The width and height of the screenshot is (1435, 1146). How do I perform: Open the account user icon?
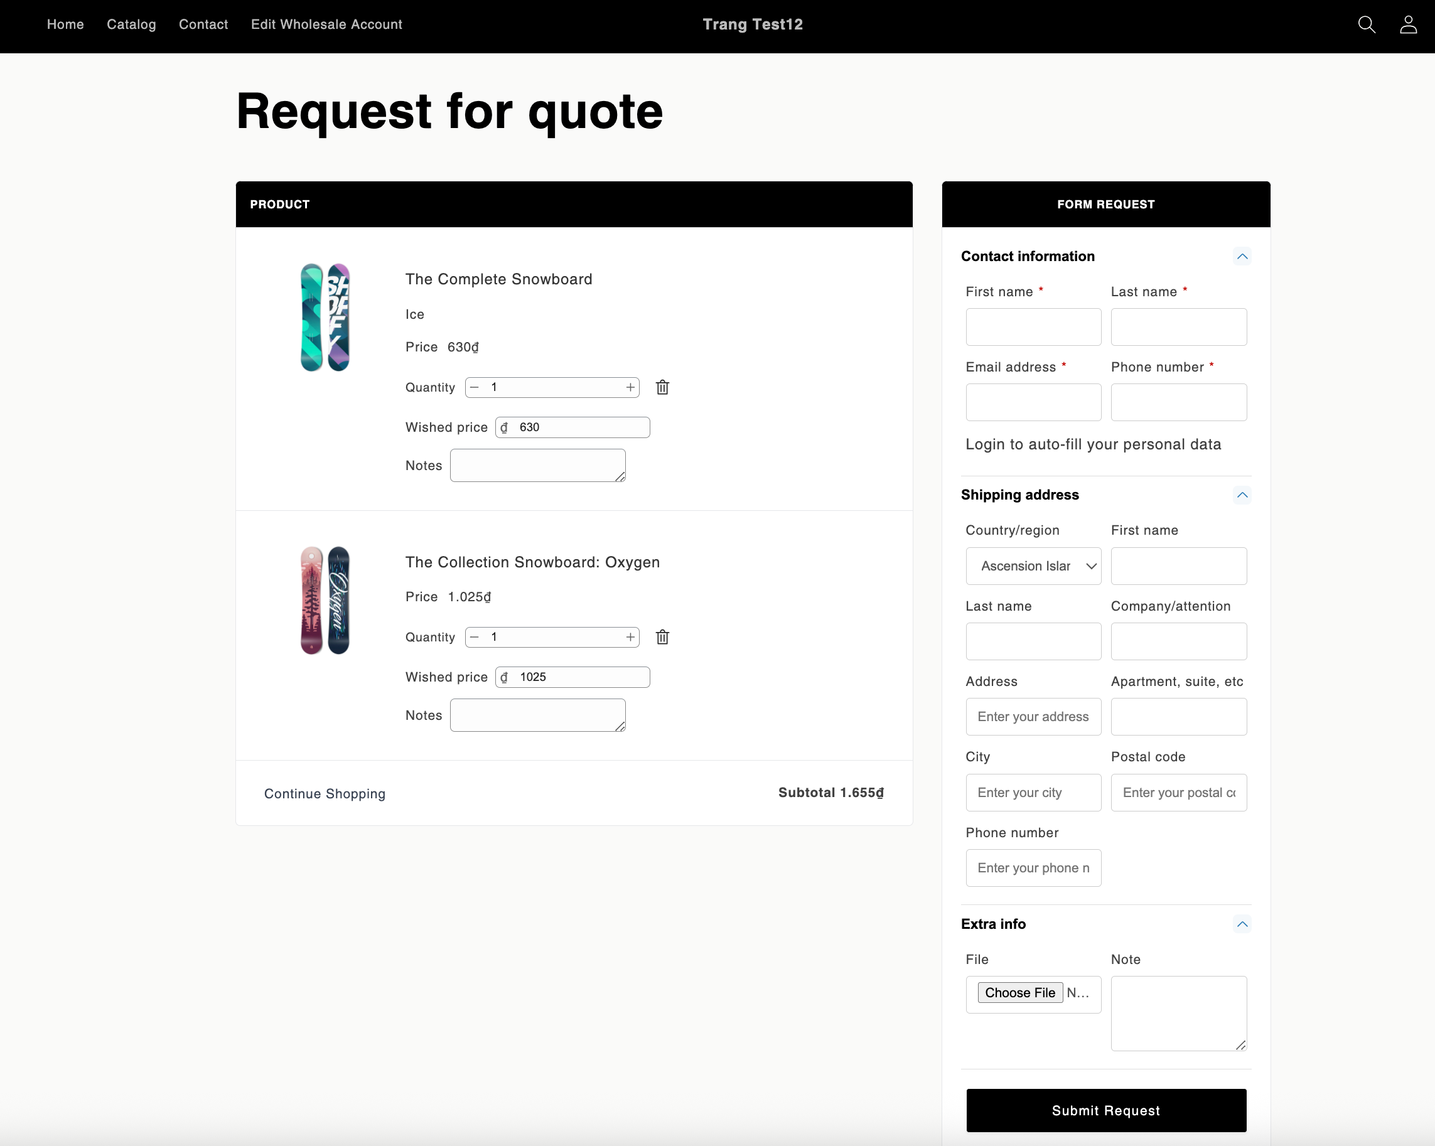[x=1409, y=24]
